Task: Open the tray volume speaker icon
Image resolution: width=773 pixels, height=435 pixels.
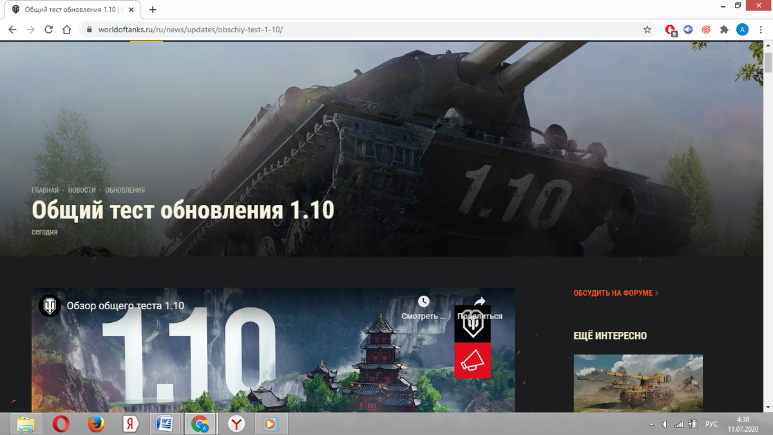Action: point(665,424)
